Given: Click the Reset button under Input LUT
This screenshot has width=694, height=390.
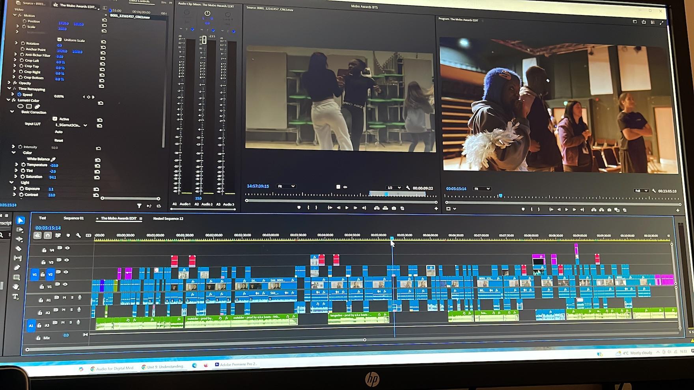Looking at the screenshot, I should [59, 140].
